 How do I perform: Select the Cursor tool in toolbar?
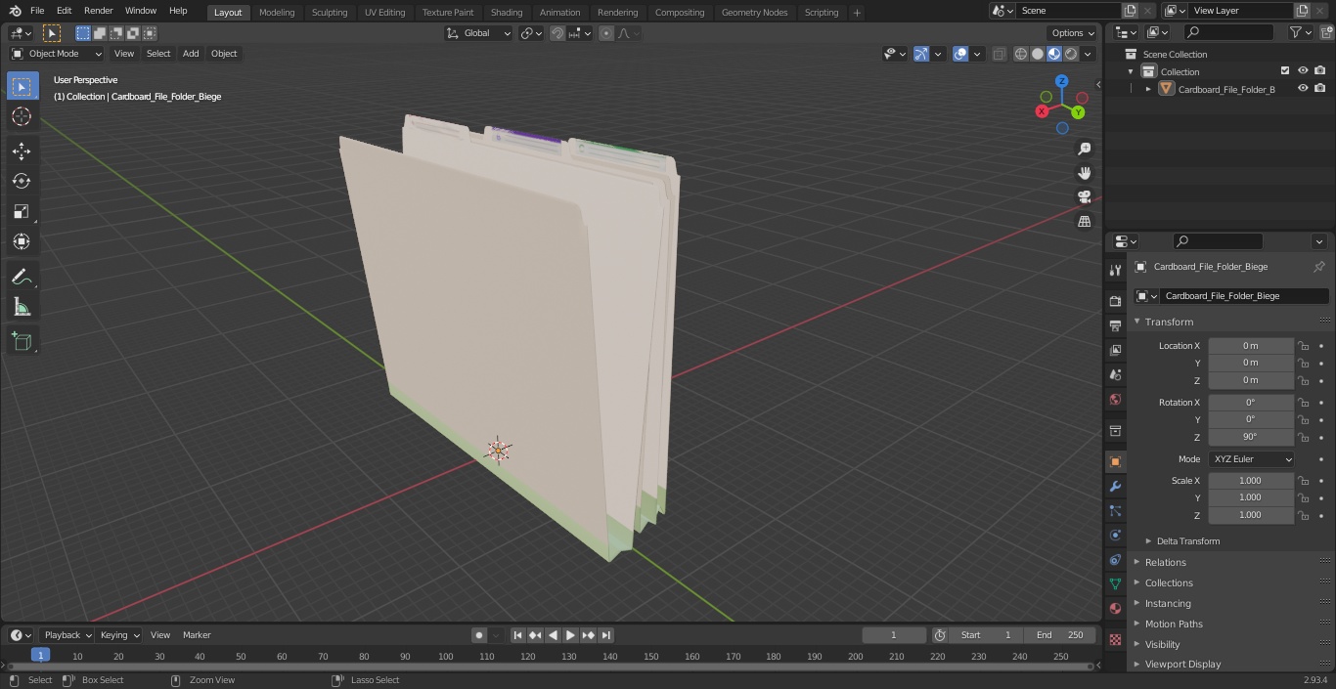22,116
